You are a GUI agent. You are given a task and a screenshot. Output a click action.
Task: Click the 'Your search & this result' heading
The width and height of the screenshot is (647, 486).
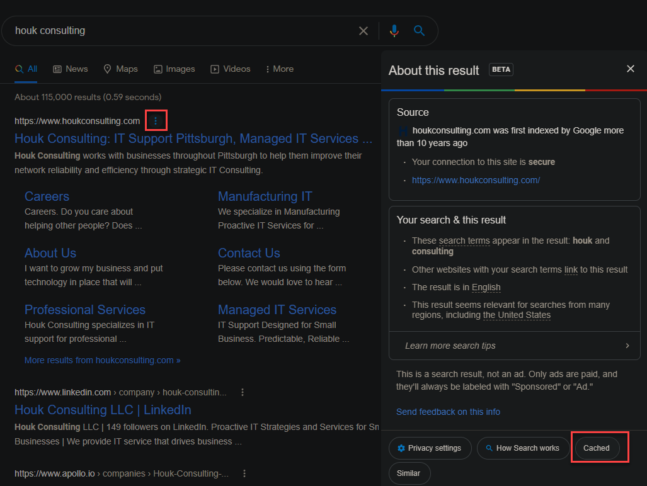(451, 220)
